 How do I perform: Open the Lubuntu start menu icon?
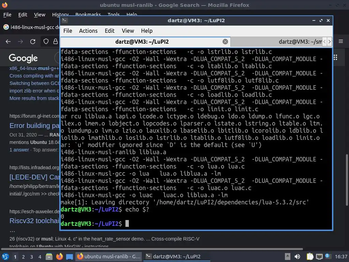click(5, 257)
